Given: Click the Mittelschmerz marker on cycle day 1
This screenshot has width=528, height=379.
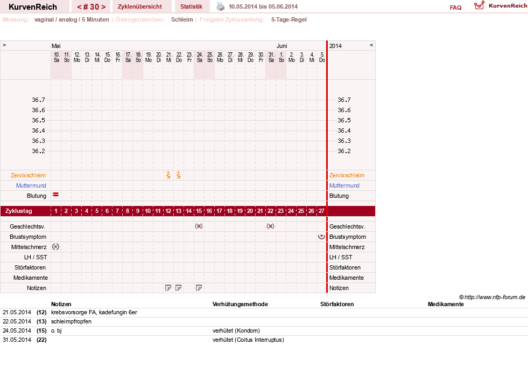Looking at the screenshot, I should pyautogui.click(x=56, y=247).
